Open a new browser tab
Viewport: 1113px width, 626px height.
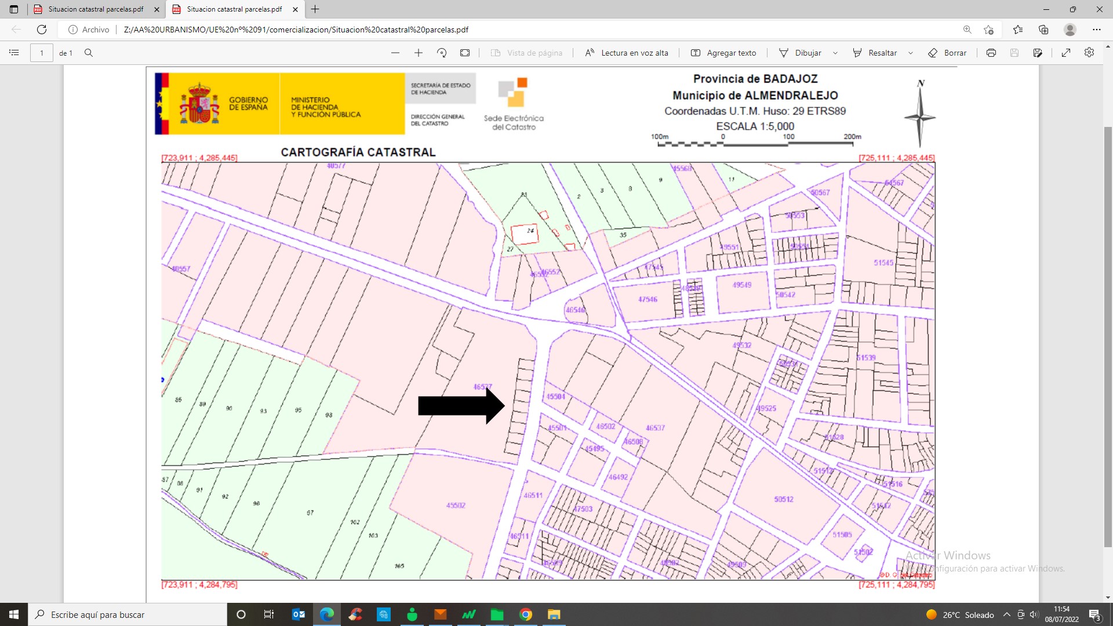click(x=315, y=9)
